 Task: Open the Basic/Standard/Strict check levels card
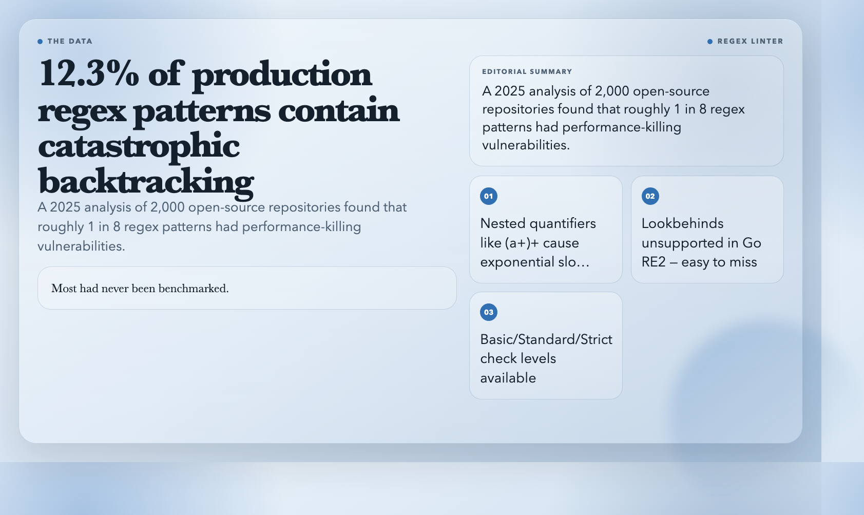[x=546, y=346]
